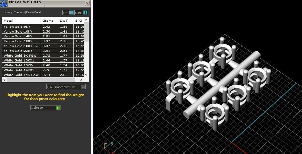The height and width of the screenshot is (154, 302).
Task: Select the long sprue rod in viewport
Action: coord(222,84)
